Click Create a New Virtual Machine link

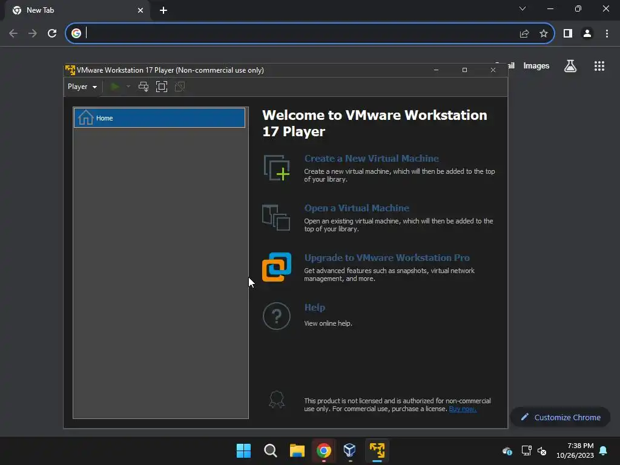coord(371,158)
